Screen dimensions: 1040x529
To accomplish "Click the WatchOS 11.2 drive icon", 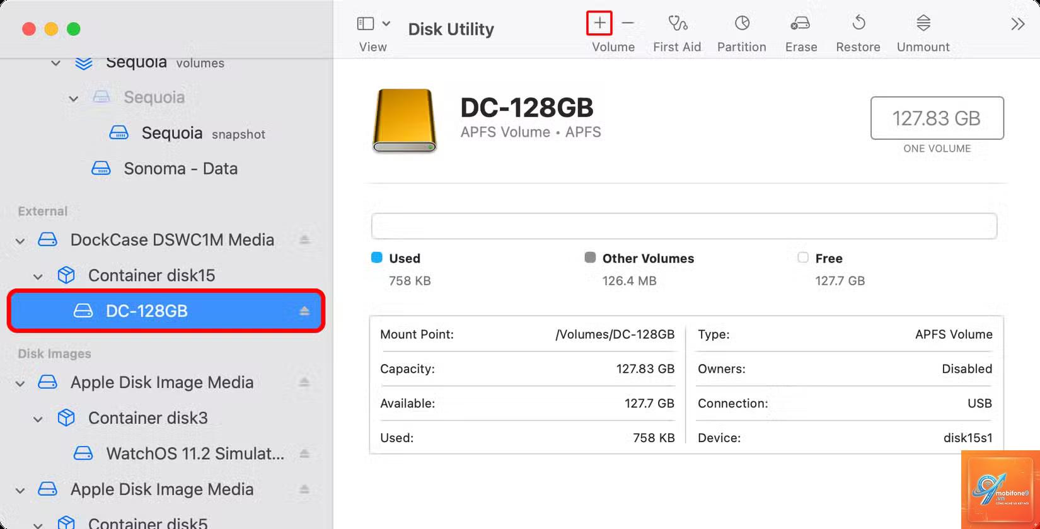I will [x=83, y=453].
